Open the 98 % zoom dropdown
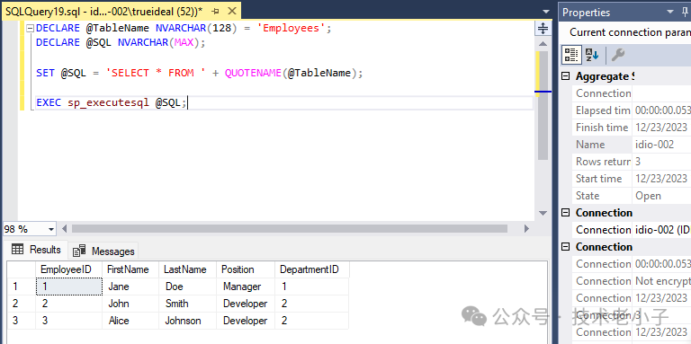The width and height of the screenshot is (691, 344). pos(51,229)
